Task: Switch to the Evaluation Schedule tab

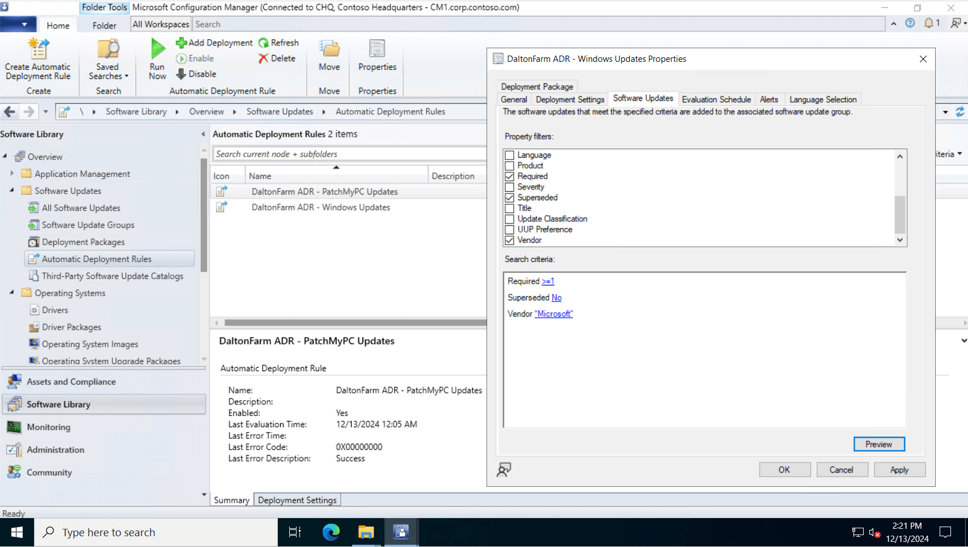Action: (x=716, y=99)
